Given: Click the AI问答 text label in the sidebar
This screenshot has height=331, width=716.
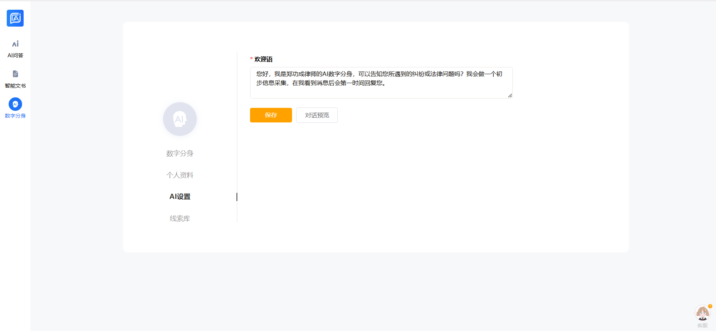Looking at the screenshot, I should tap(15, 55).
